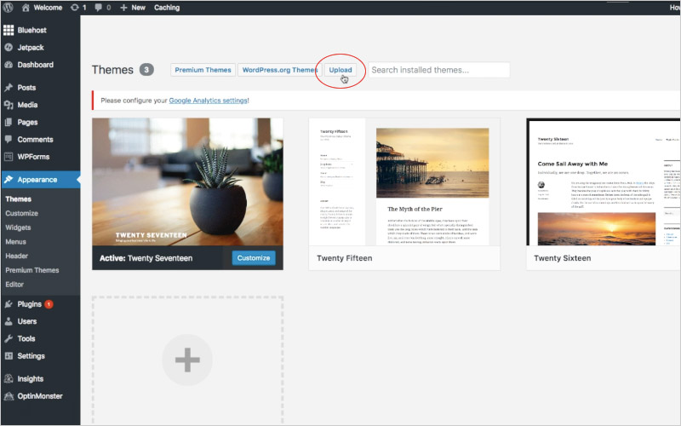Open the Dashboard sidebar item
Image resolution: width=681 pixels, height=426 pixels.
coord(34,65)
